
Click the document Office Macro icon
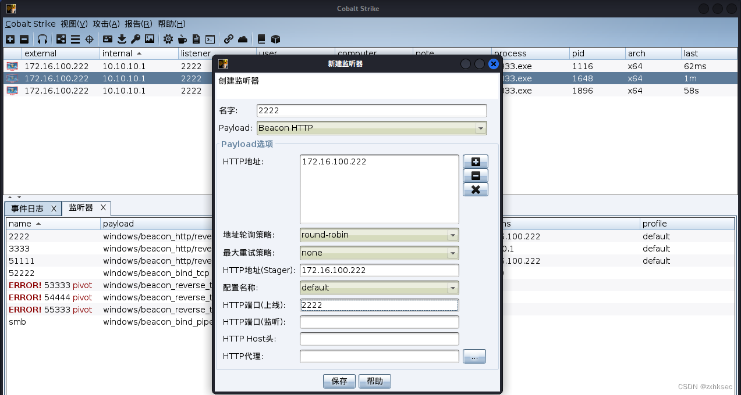tap(196, 39)
